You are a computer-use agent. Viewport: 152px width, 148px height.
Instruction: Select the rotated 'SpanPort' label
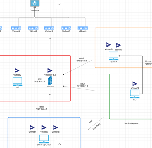point(96,127)
